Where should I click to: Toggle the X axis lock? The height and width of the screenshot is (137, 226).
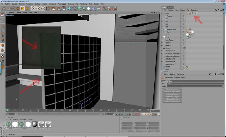click(x=34, y=8)
